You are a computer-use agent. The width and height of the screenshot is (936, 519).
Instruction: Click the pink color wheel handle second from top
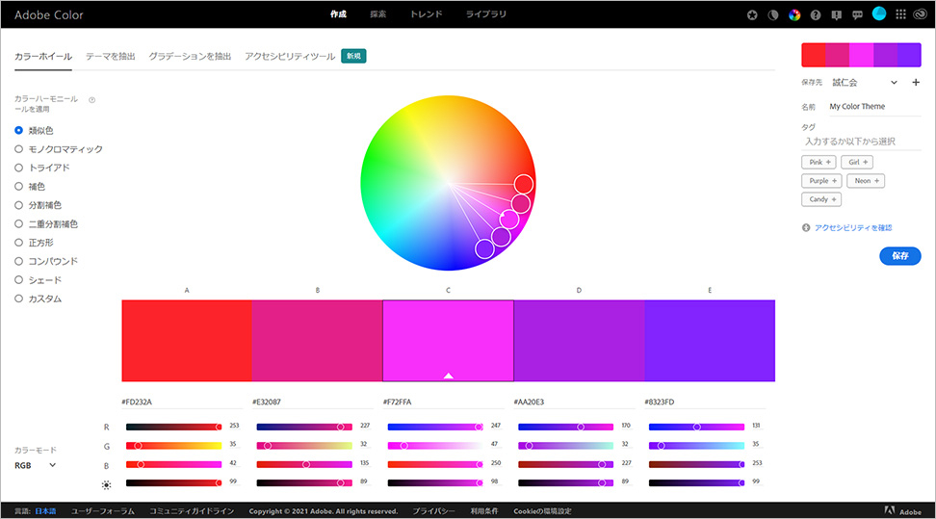pos(521,204)
